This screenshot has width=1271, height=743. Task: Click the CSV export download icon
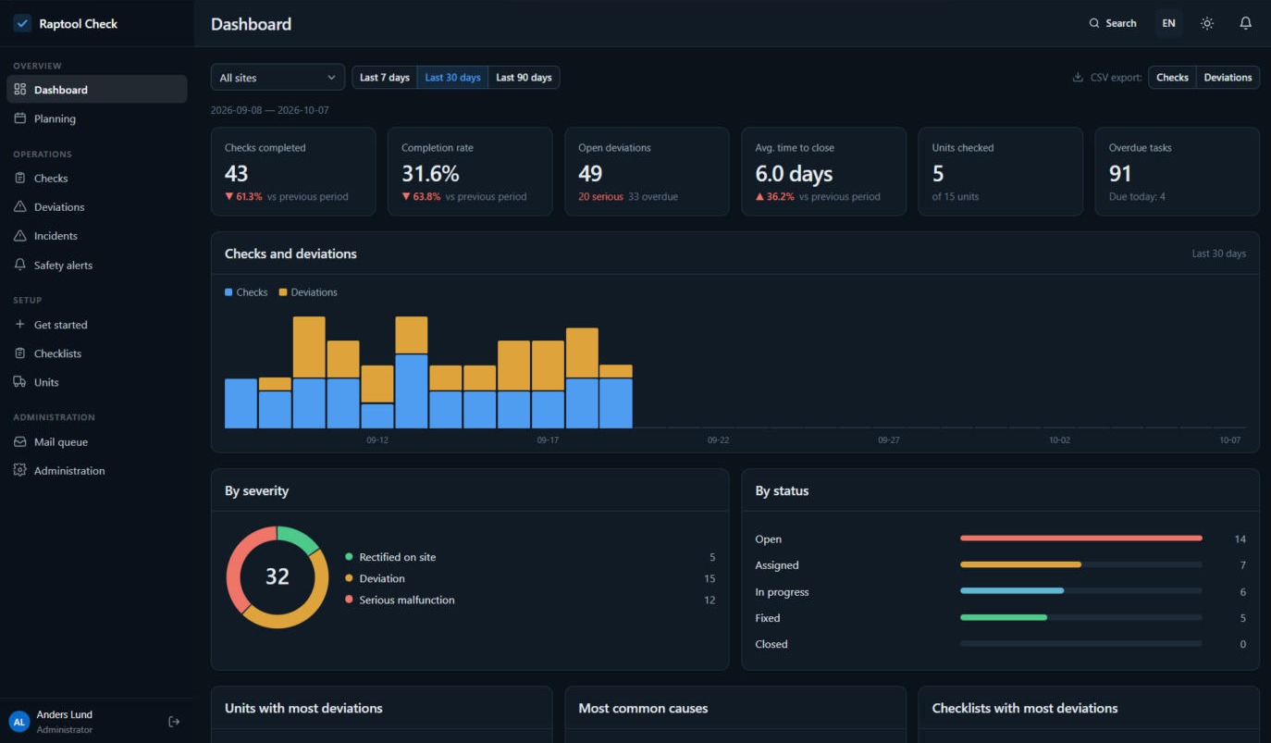tap(1078, 78)
